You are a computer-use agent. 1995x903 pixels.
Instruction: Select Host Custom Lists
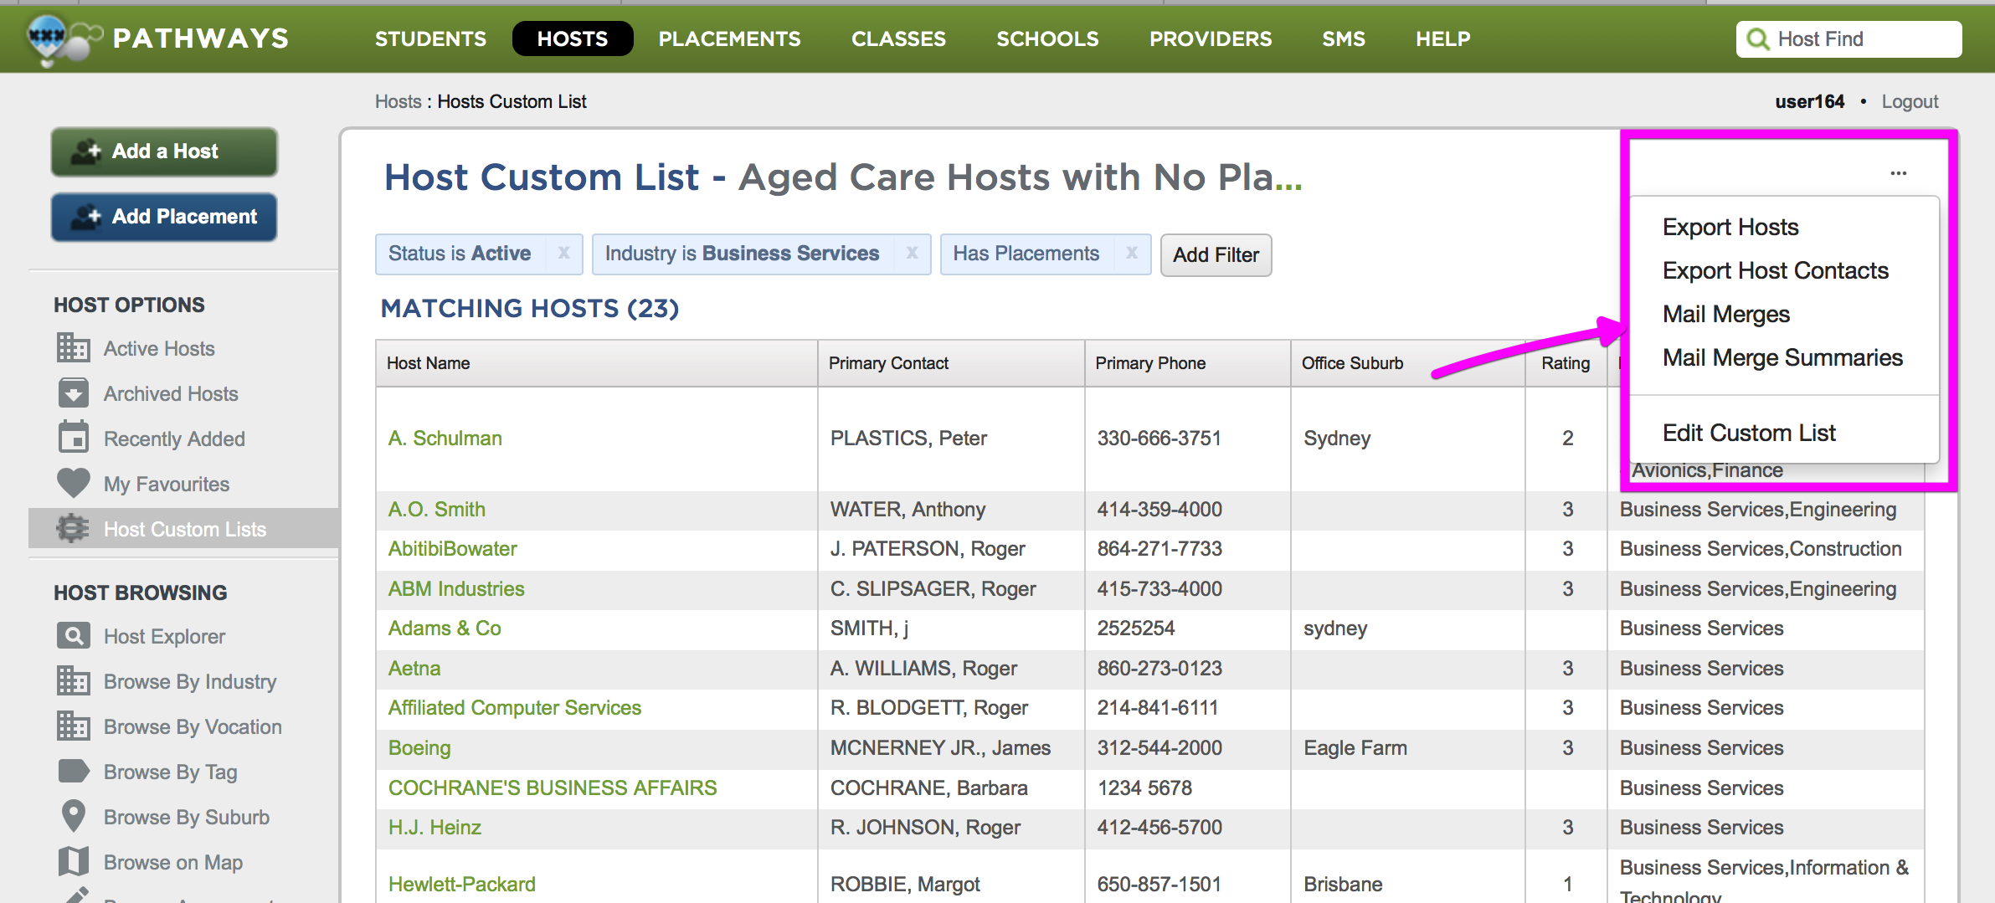click(185, 528)
